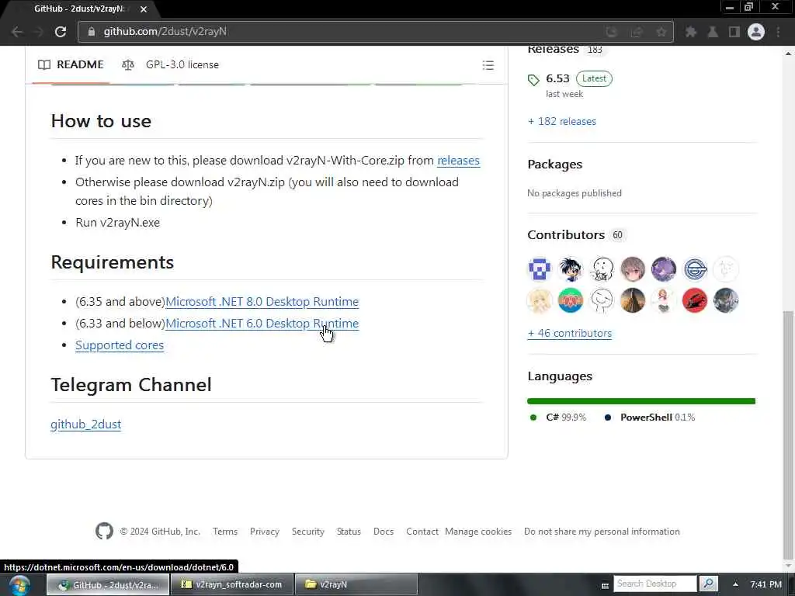Click the 7:41 PM taskbar clock

click(765, 584)
